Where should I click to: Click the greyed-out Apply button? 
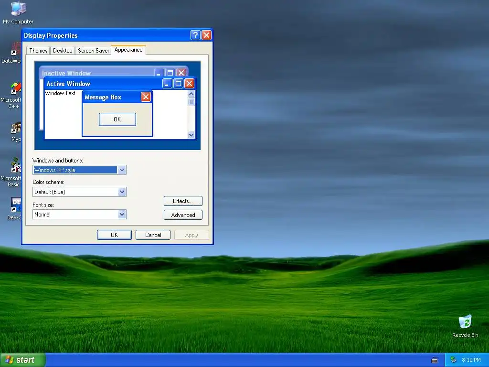(x=191, y=235)
